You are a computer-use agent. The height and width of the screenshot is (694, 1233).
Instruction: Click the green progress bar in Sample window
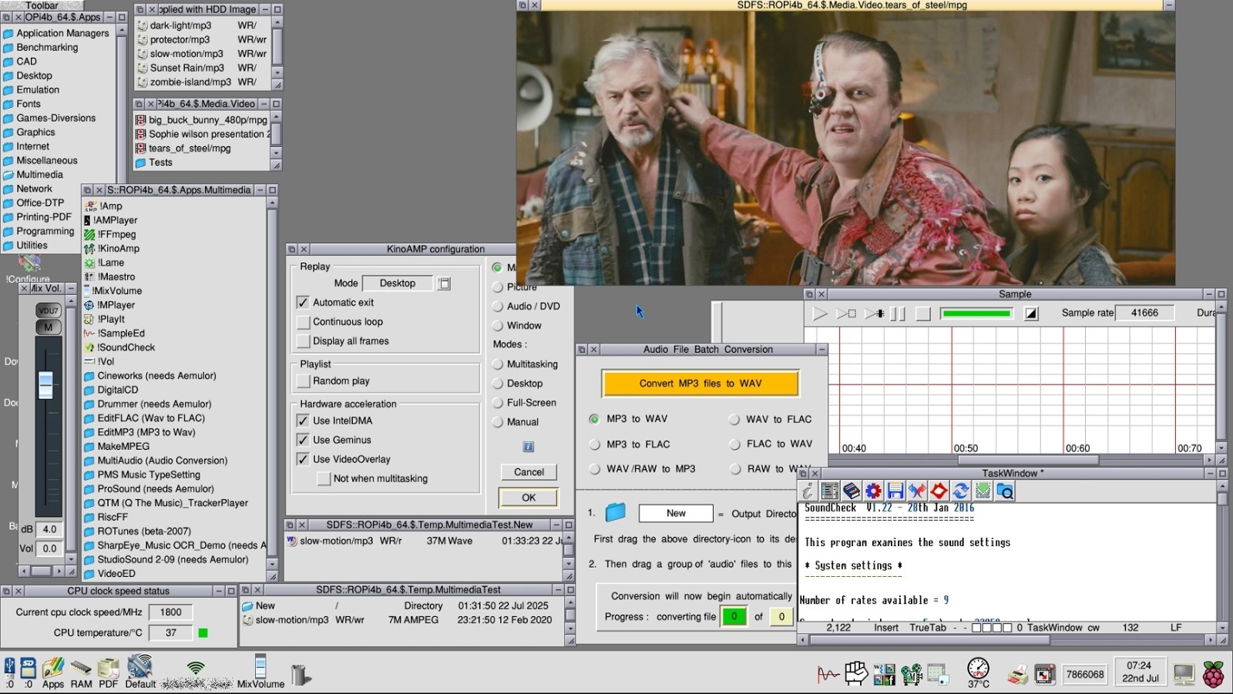tap(976, 313)
